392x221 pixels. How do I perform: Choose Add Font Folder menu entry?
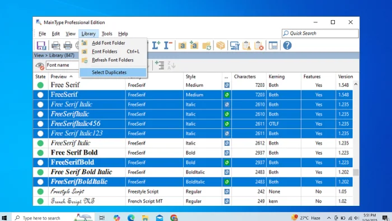point(113,43)
